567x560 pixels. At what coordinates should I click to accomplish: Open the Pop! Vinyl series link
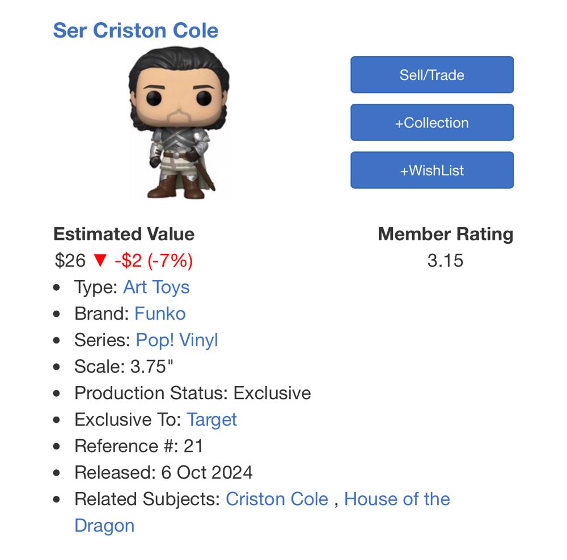tap(177, 340)
